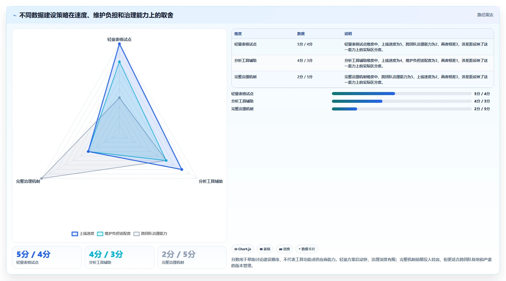The image size is (506, 281).
Task: Open the 5分 / 4分 轻量表格试点 data card
Action: click(x=47, y=257)
